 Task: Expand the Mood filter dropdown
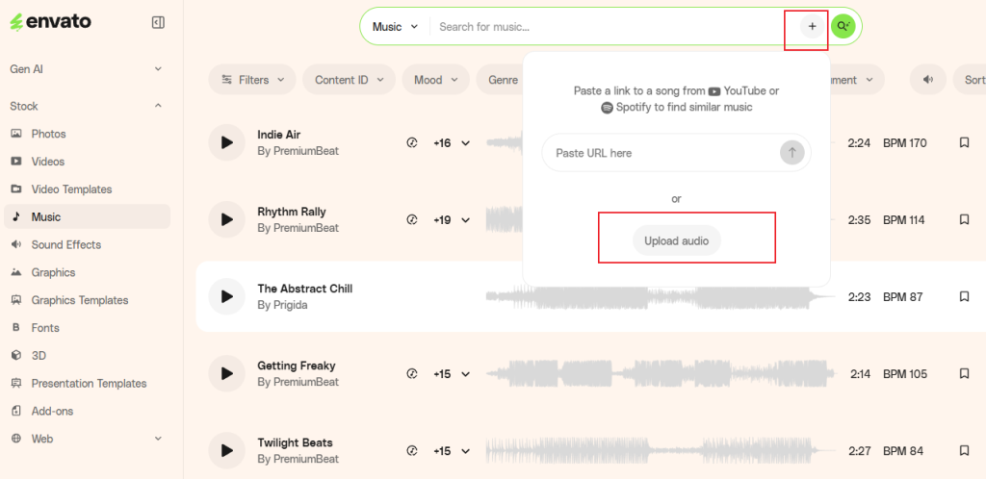point(435,80)
